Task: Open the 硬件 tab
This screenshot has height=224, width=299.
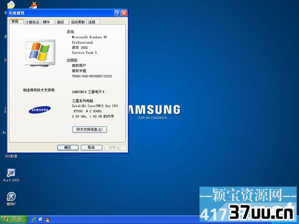Action: tap(48, 22)
